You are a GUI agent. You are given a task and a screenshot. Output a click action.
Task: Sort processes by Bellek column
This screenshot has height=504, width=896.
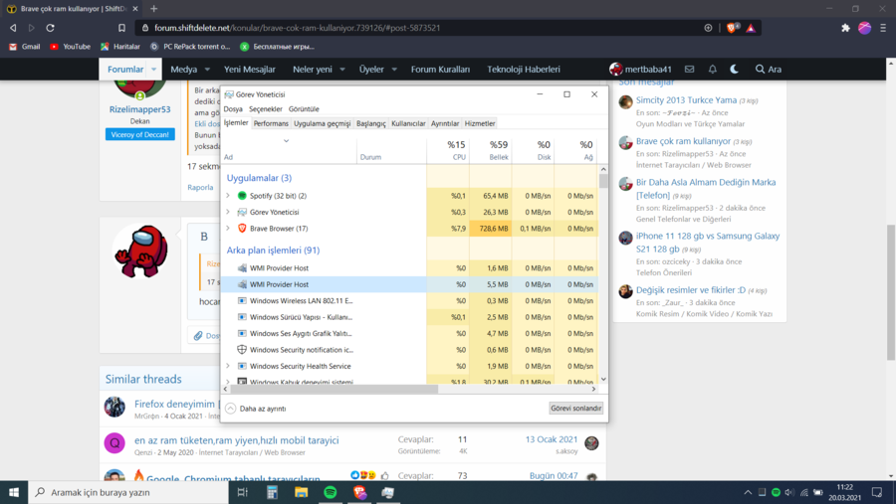point(491,150)
